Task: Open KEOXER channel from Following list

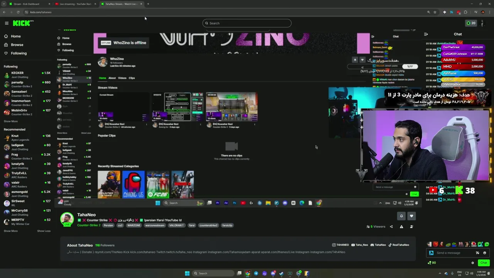Action: 27,75
